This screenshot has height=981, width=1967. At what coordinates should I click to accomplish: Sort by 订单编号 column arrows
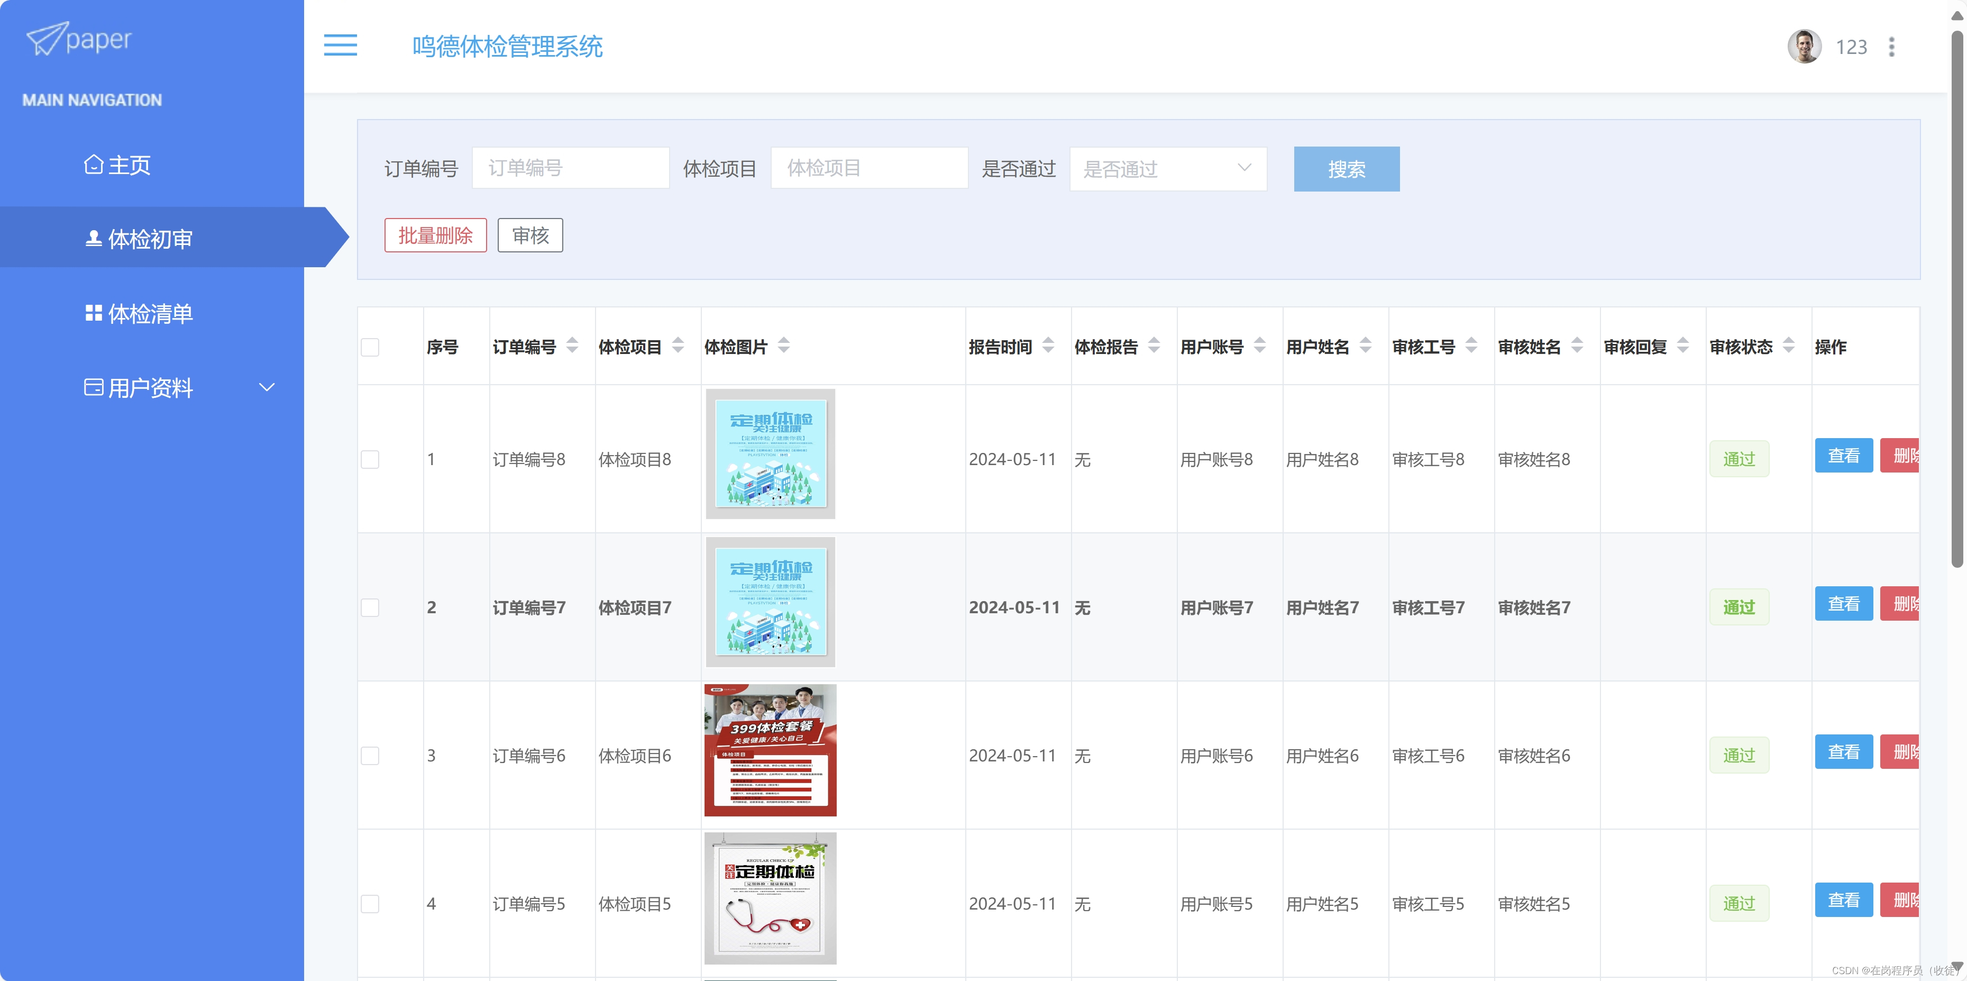[572, 346]
